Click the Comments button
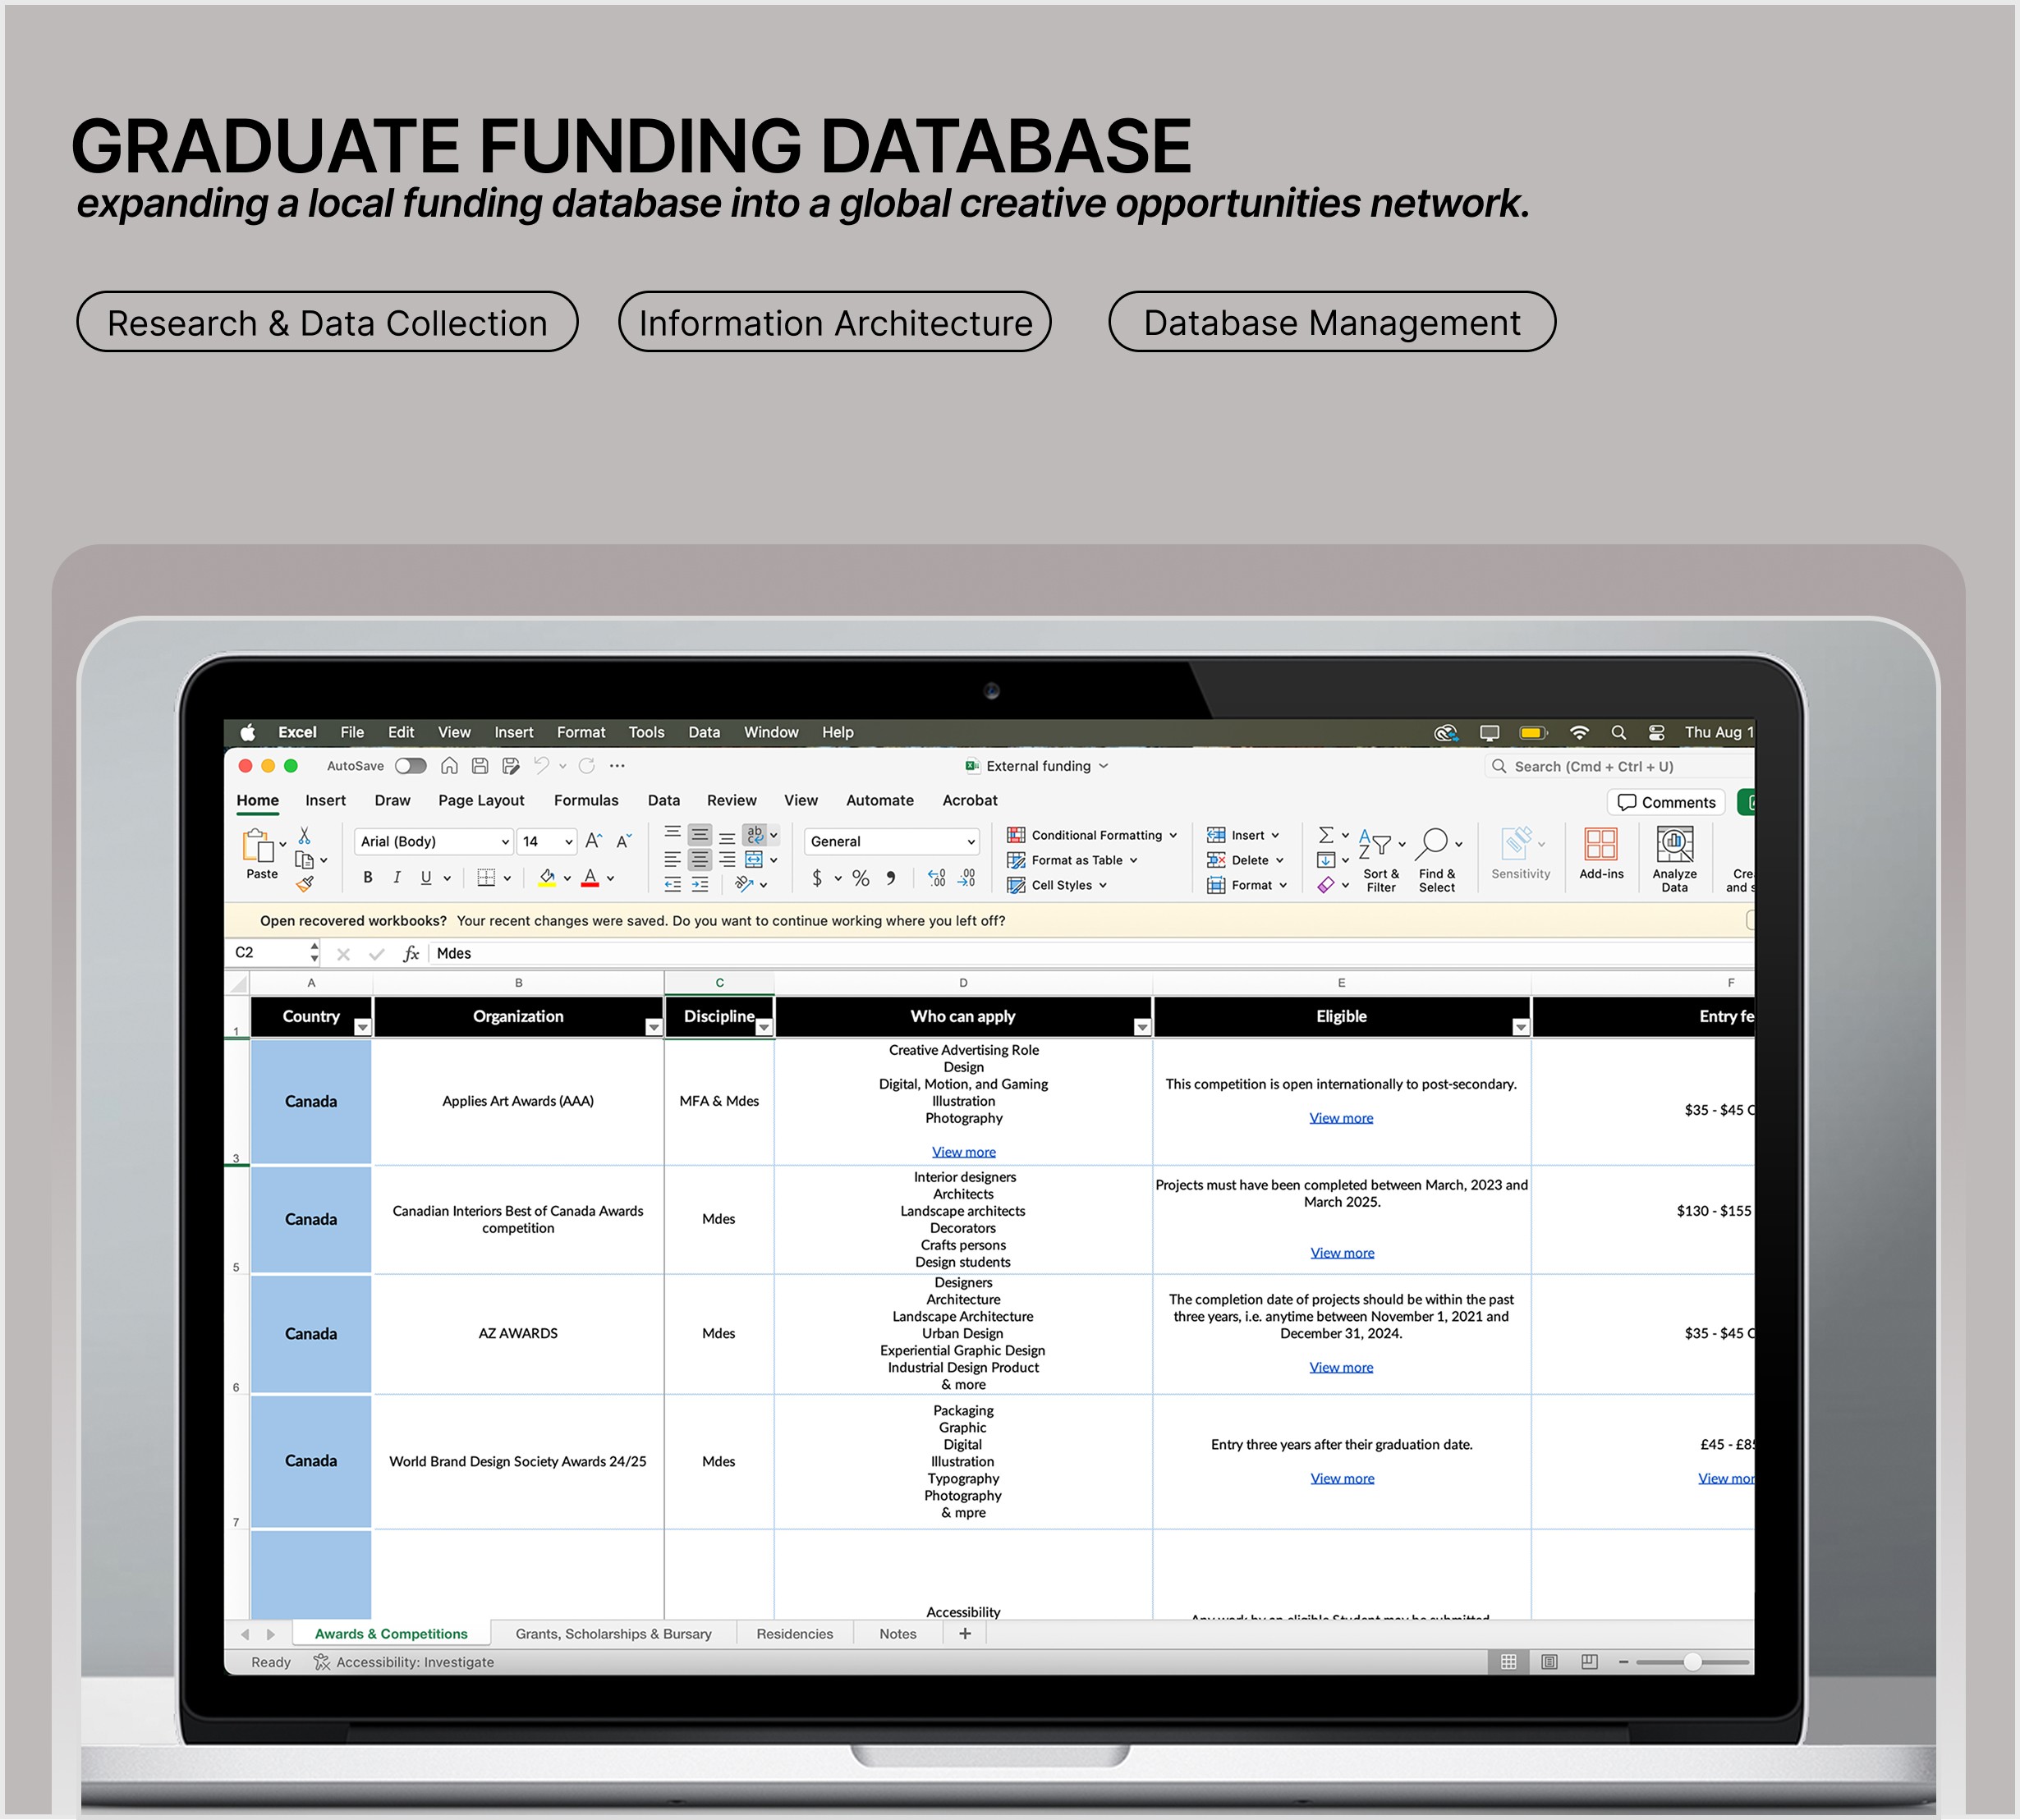The height and width of the screenshot is (1820, 2020). pos(1666,802)
